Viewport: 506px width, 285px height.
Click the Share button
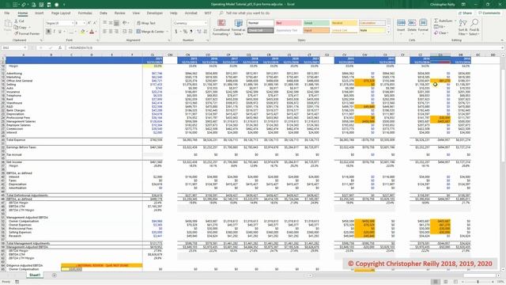(x=465, y=13)
